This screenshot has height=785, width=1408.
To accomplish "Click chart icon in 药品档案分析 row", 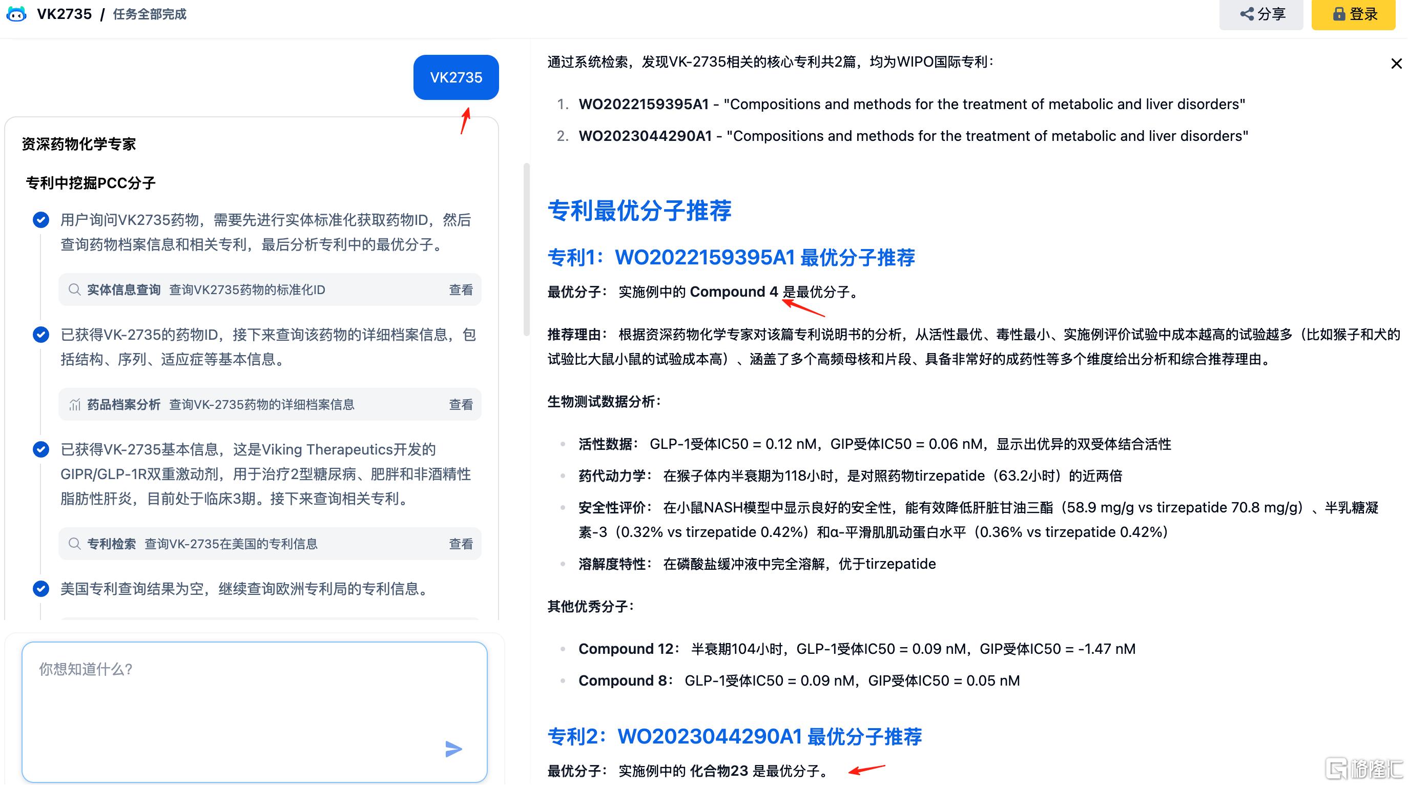I will click(x=74, y=404).
